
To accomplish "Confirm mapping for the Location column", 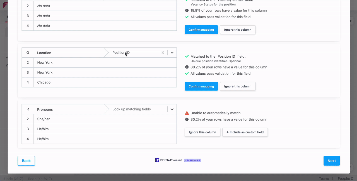I will 201,86.
